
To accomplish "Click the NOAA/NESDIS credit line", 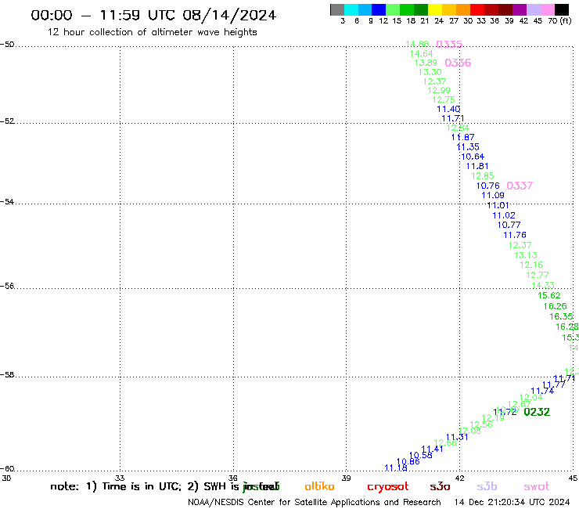I will point(315,503).
